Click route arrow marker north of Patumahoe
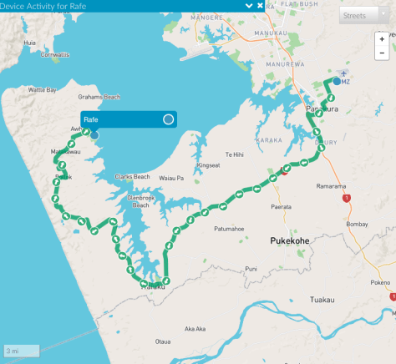The height and width of the screenshot is (364, 396). (x=223, y=206)
